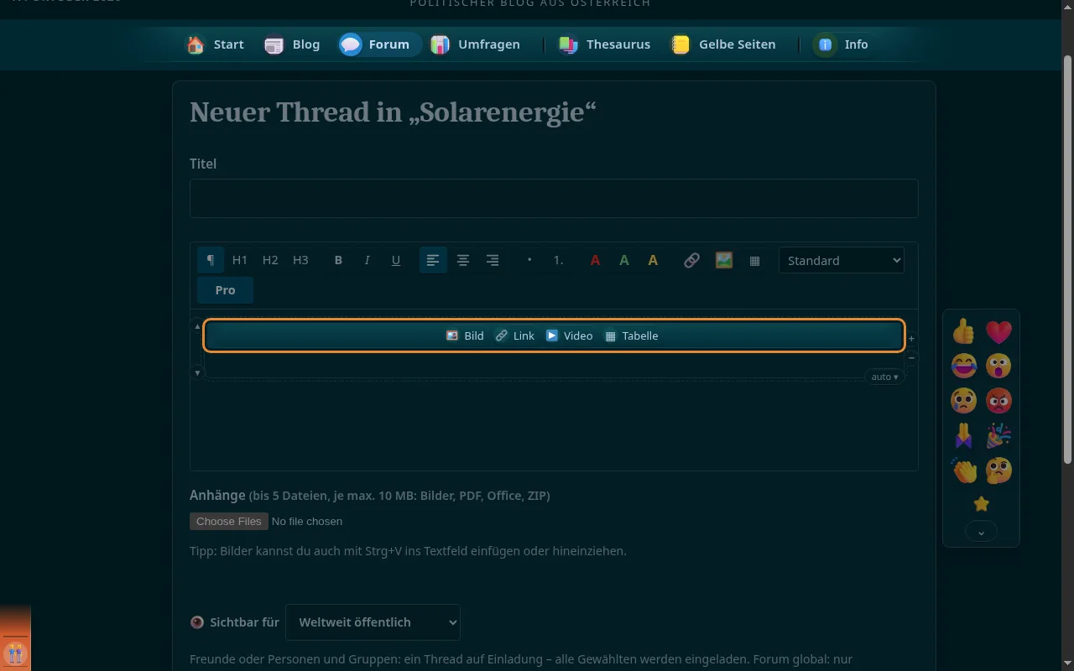Open the Sichtbar für visibility dropdown
Screen dimensions: 1074x671
pos(373,622)
